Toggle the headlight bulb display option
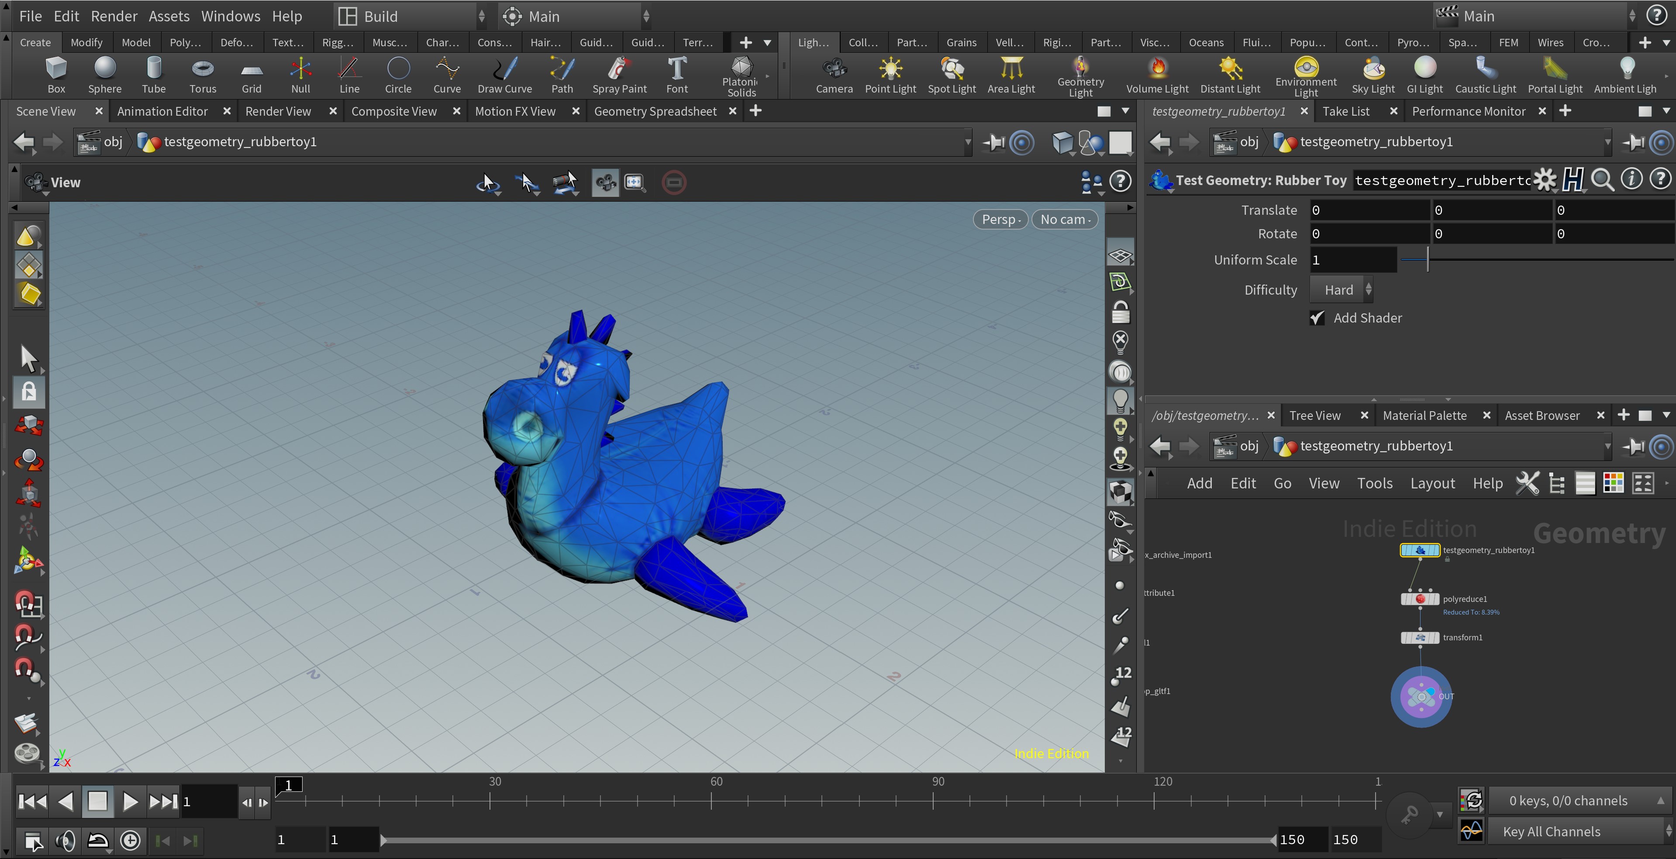 coord(1120,400)
